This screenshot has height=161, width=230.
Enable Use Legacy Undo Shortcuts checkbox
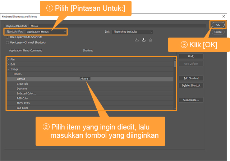[8, 37]
